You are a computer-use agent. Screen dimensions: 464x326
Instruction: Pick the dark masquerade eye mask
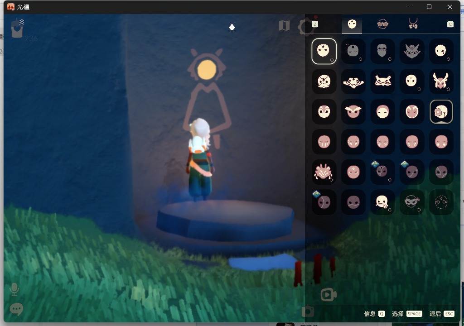click(x=411, y=203)
